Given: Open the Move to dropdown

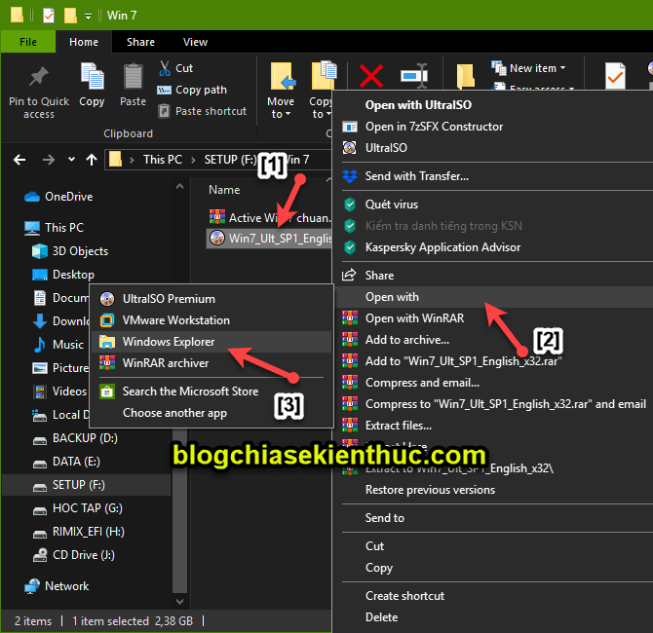Looking at the screenshot, I should point(281,108).
